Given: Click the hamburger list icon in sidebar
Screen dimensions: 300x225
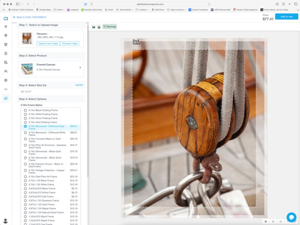Looking at the screenshot, I should tap(6, 27).
